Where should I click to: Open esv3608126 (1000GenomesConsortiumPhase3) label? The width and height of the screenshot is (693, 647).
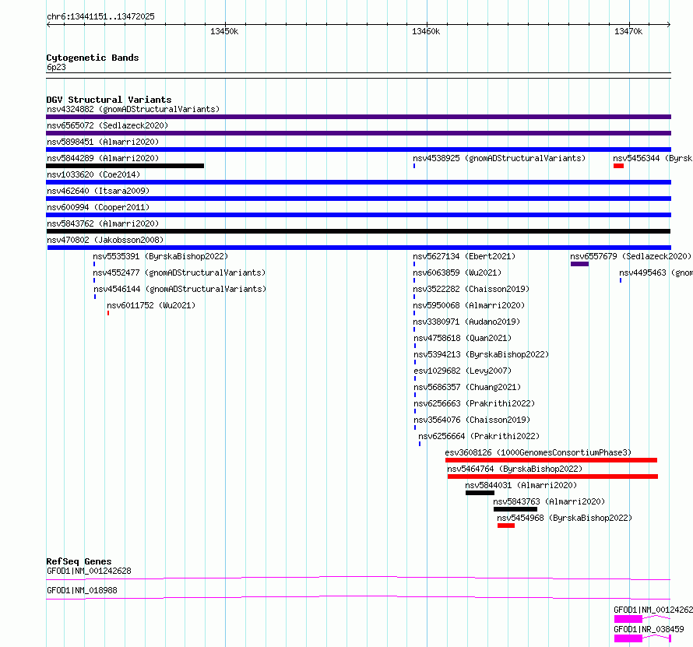click(538, 452)
